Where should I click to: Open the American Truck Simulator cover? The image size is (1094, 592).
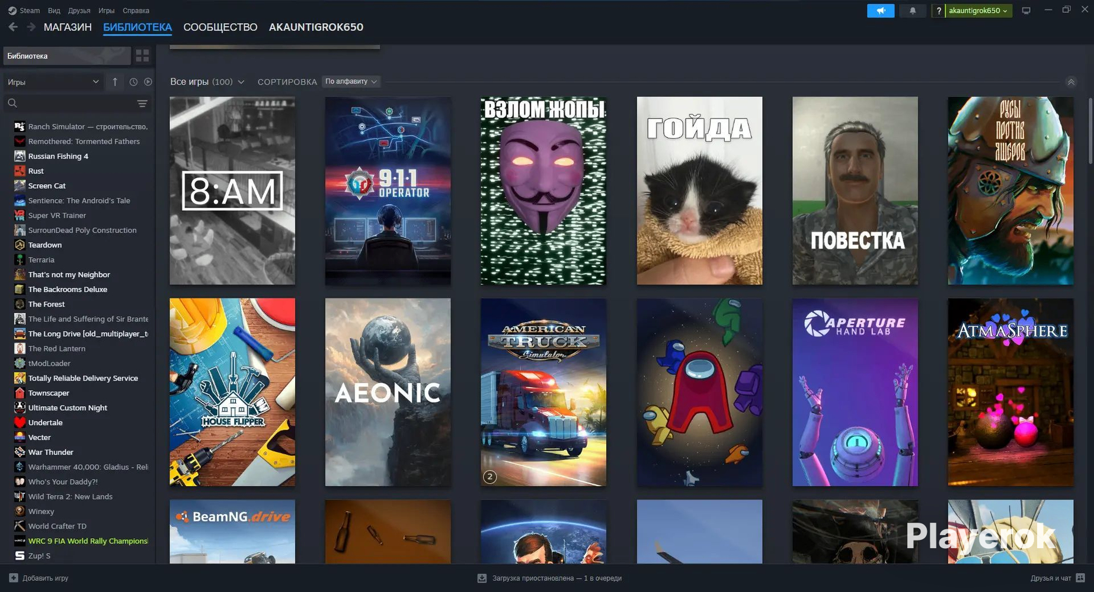[543, 392]
